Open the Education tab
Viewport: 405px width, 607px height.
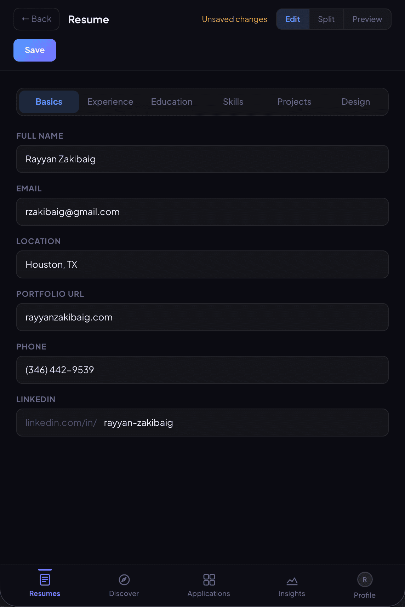[172, 102]
